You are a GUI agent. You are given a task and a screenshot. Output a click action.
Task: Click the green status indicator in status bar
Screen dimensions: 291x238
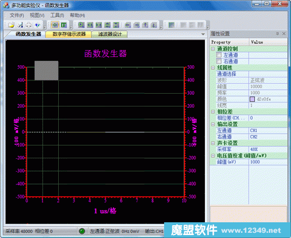(x=82, y=231)
